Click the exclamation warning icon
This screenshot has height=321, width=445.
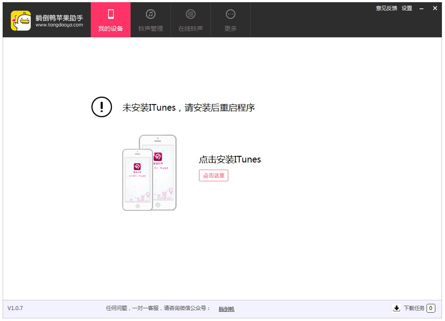click(101, 107)
